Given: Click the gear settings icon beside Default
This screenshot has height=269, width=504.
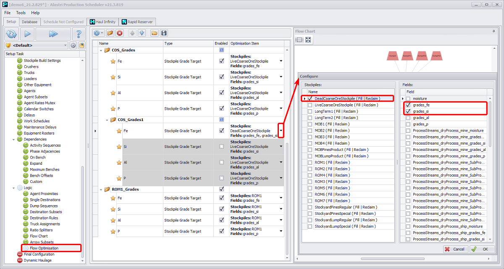Looking at the screenshot, I should click(73, 45).
